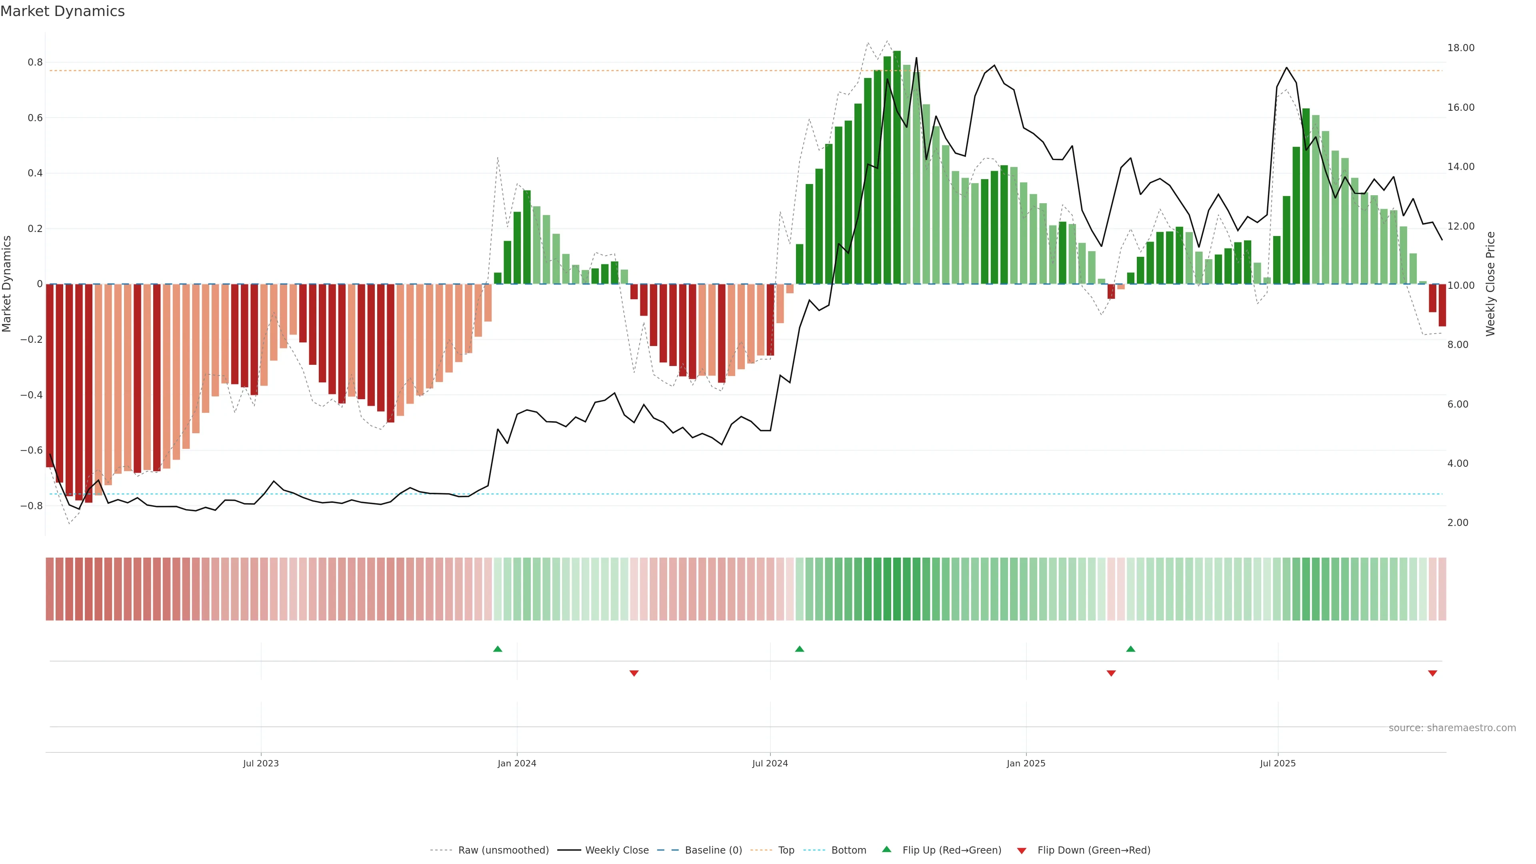Click the Flip Down triangle icon in legend
The width and height of the screenshot is (1536, 864).
[1022, 850]
